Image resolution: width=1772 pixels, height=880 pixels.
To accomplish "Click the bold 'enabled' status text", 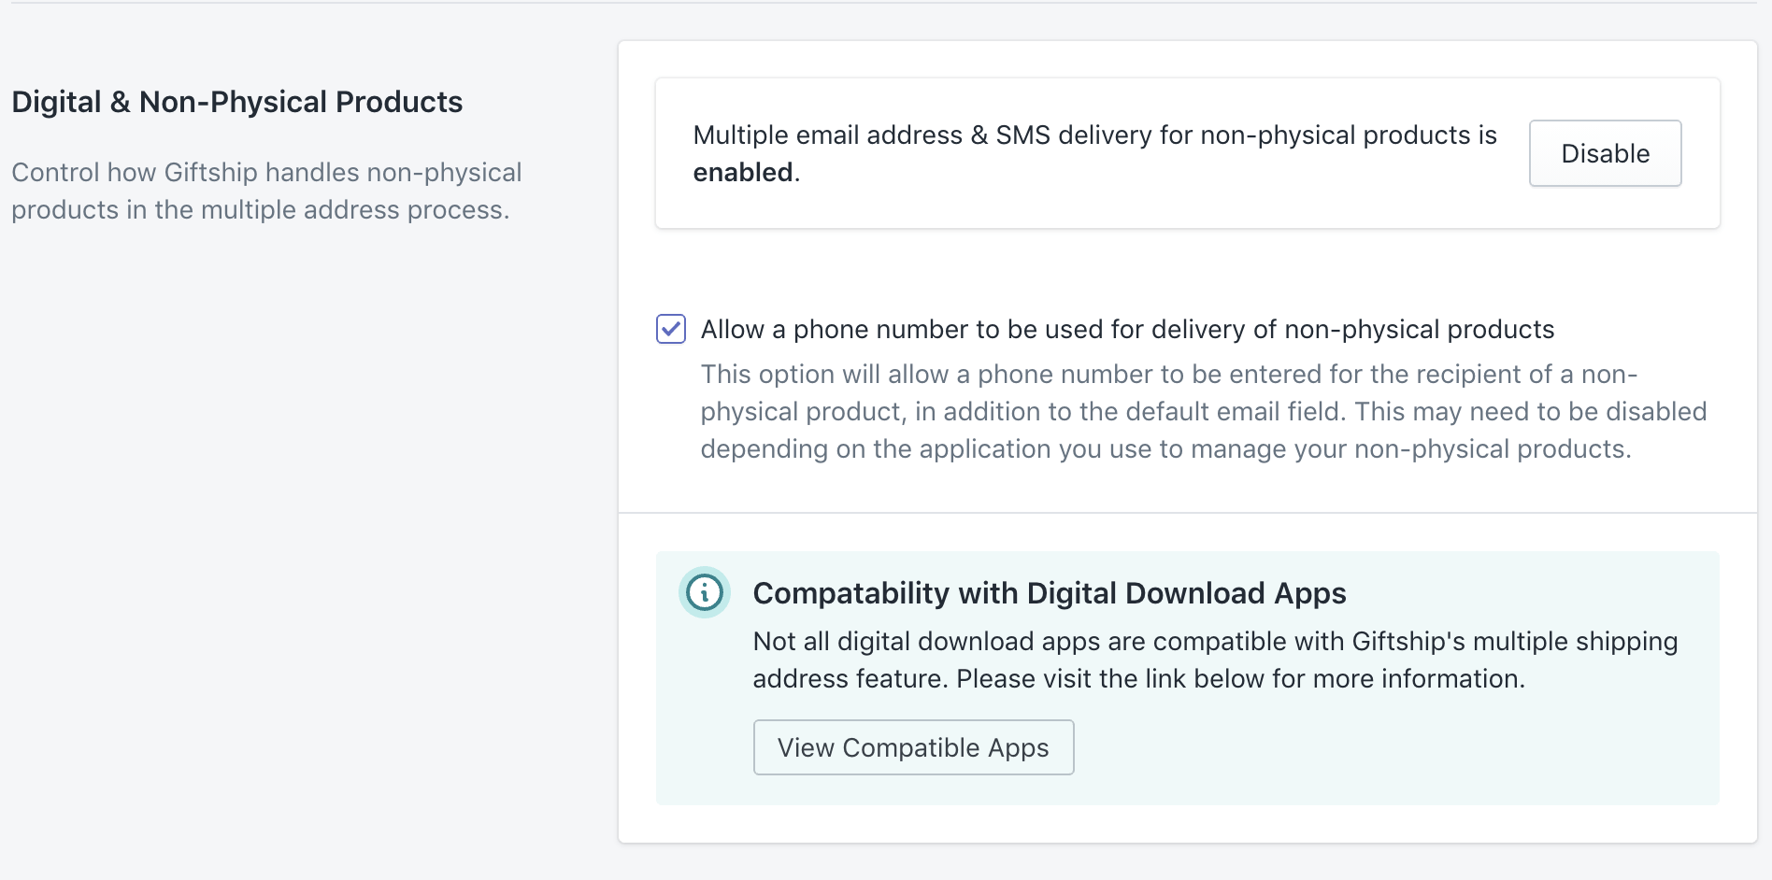I will tap(743, 172).
